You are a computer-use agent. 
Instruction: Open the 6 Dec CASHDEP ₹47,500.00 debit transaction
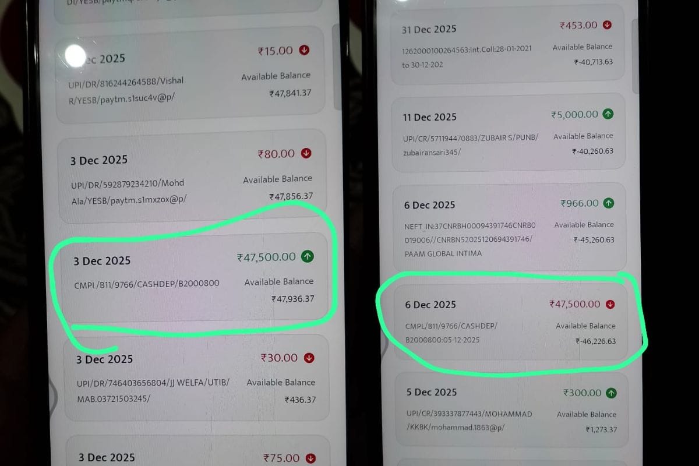pos(511,322)
